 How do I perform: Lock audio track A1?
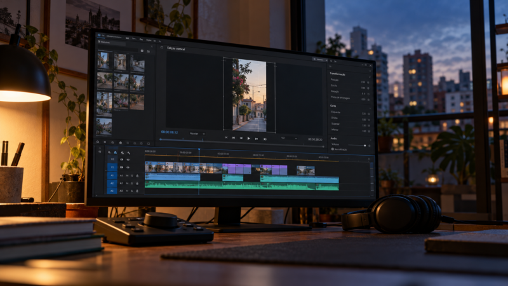[x=137, y=176]
